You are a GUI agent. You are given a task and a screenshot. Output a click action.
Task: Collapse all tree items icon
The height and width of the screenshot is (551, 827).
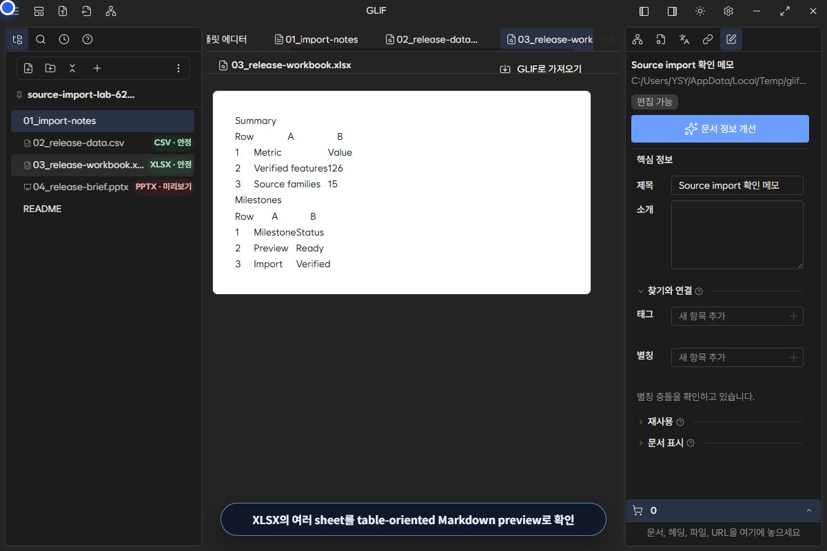click(x=72, y=68)
